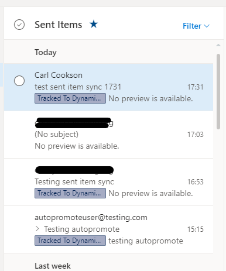Click the Today group header

46,52
